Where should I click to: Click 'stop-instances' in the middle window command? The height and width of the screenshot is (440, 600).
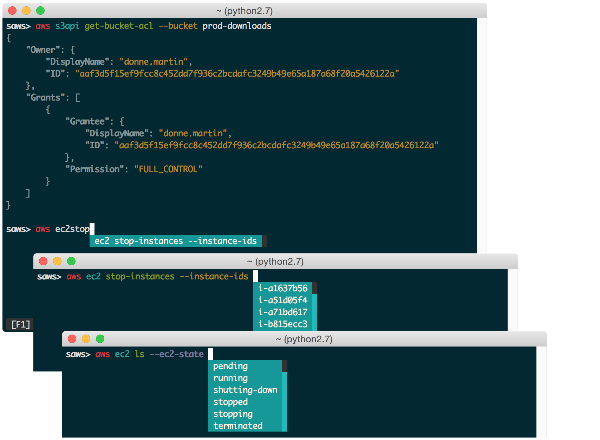click(140, 277)
